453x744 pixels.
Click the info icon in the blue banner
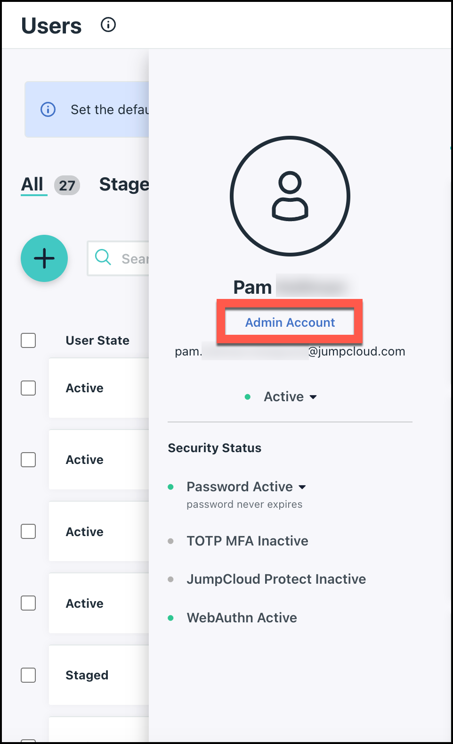click(x=48, y=109)
